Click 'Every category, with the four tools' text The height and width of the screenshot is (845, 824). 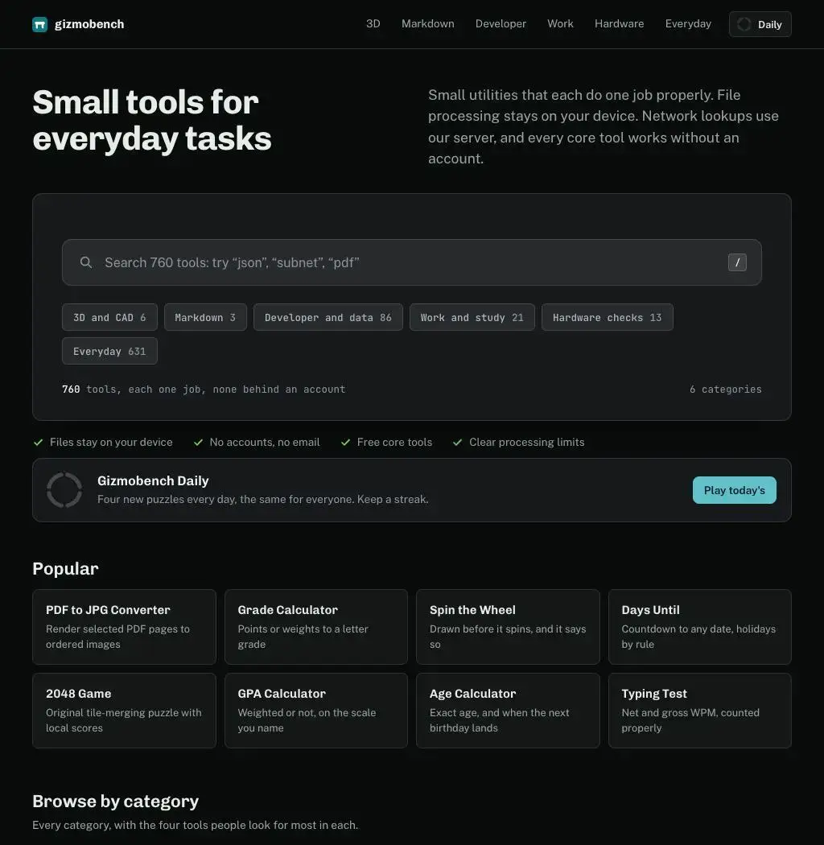click(x=195, y=825)
